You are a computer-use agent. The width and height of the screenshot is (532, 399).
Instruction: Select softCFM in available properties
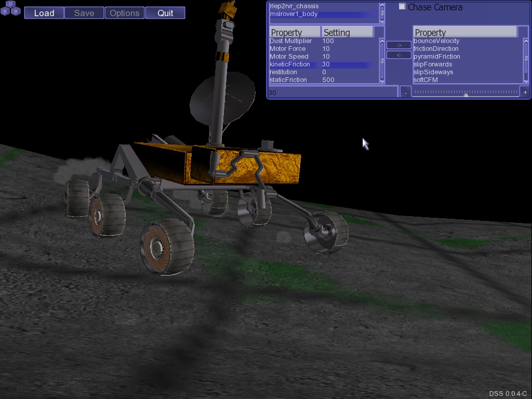click(468, 79)
